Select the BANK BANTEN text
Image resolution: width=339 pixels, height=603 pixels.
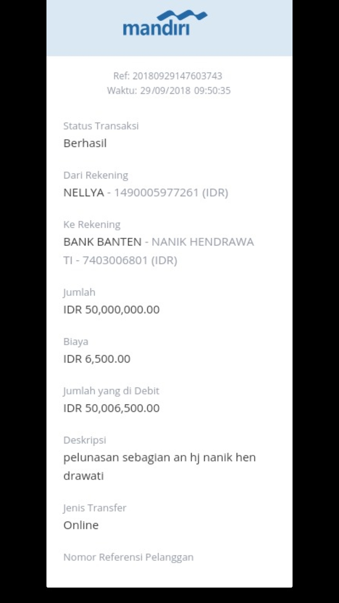tap(102, 242)
